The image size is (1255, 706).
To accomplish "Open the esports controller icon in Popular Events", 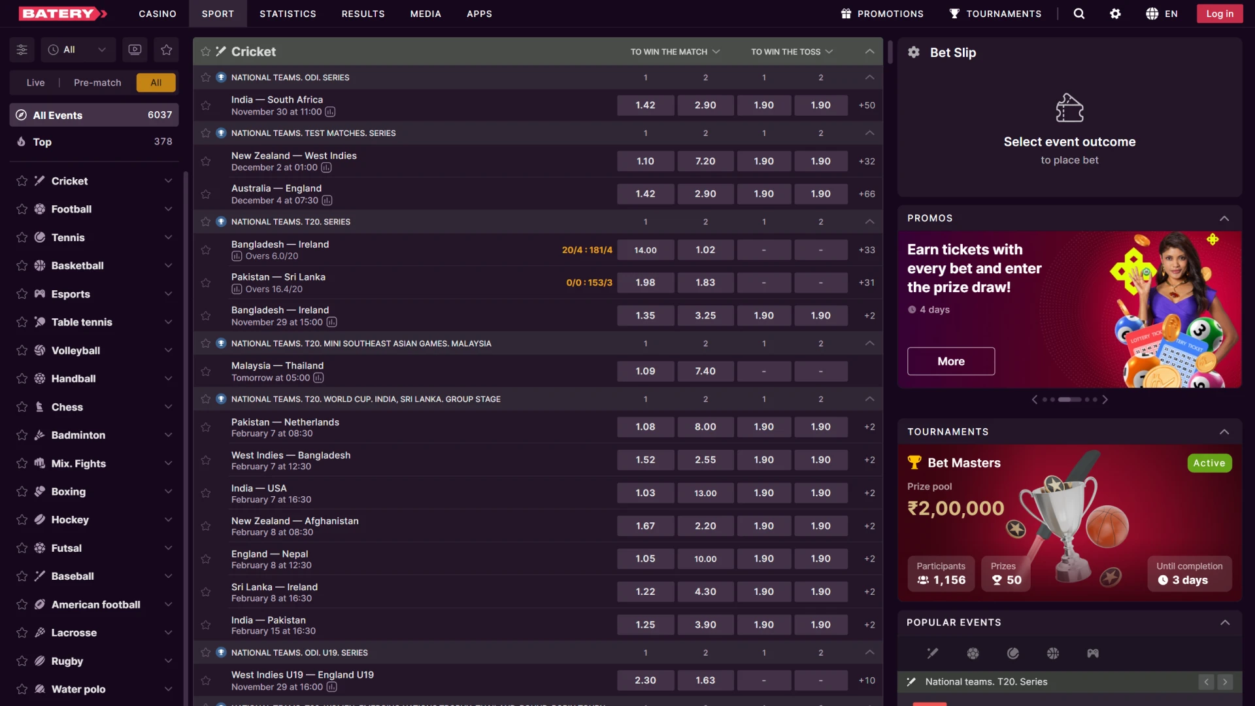I will coord(1093,653).
